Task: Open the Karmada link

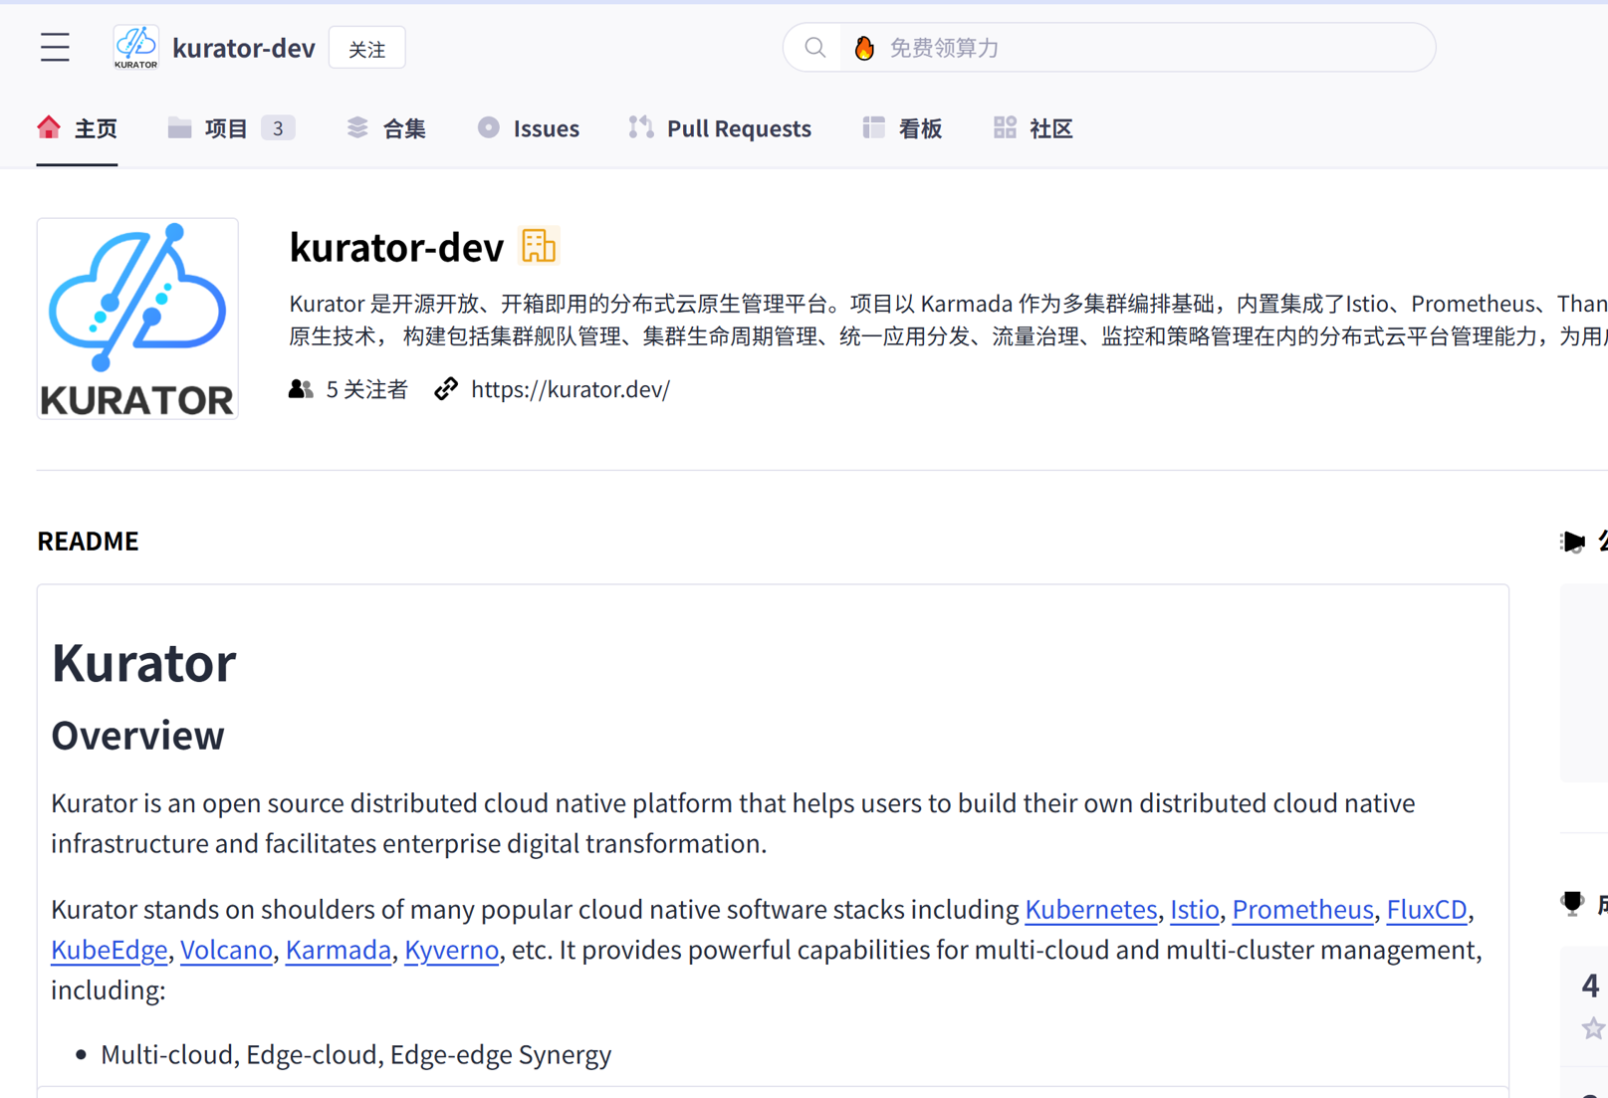Action: 338,950
